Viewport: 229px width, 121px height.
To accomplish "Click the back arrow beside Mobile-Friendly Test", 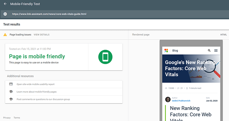I will 5,4.
